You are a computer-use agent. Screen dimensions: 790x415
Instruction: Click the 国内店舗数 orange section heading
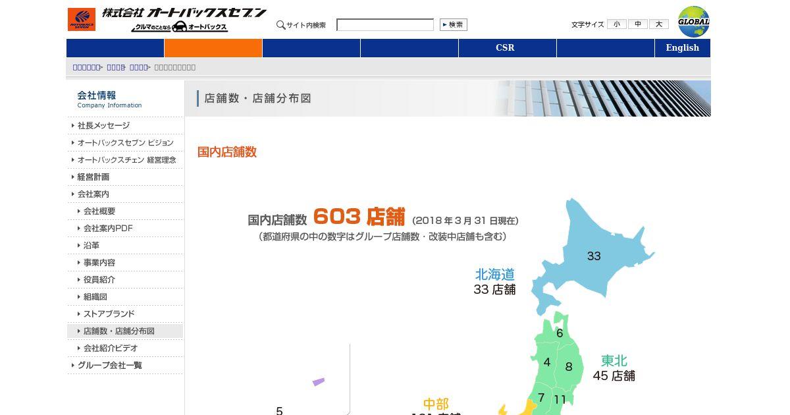click(x=227, y=152)
